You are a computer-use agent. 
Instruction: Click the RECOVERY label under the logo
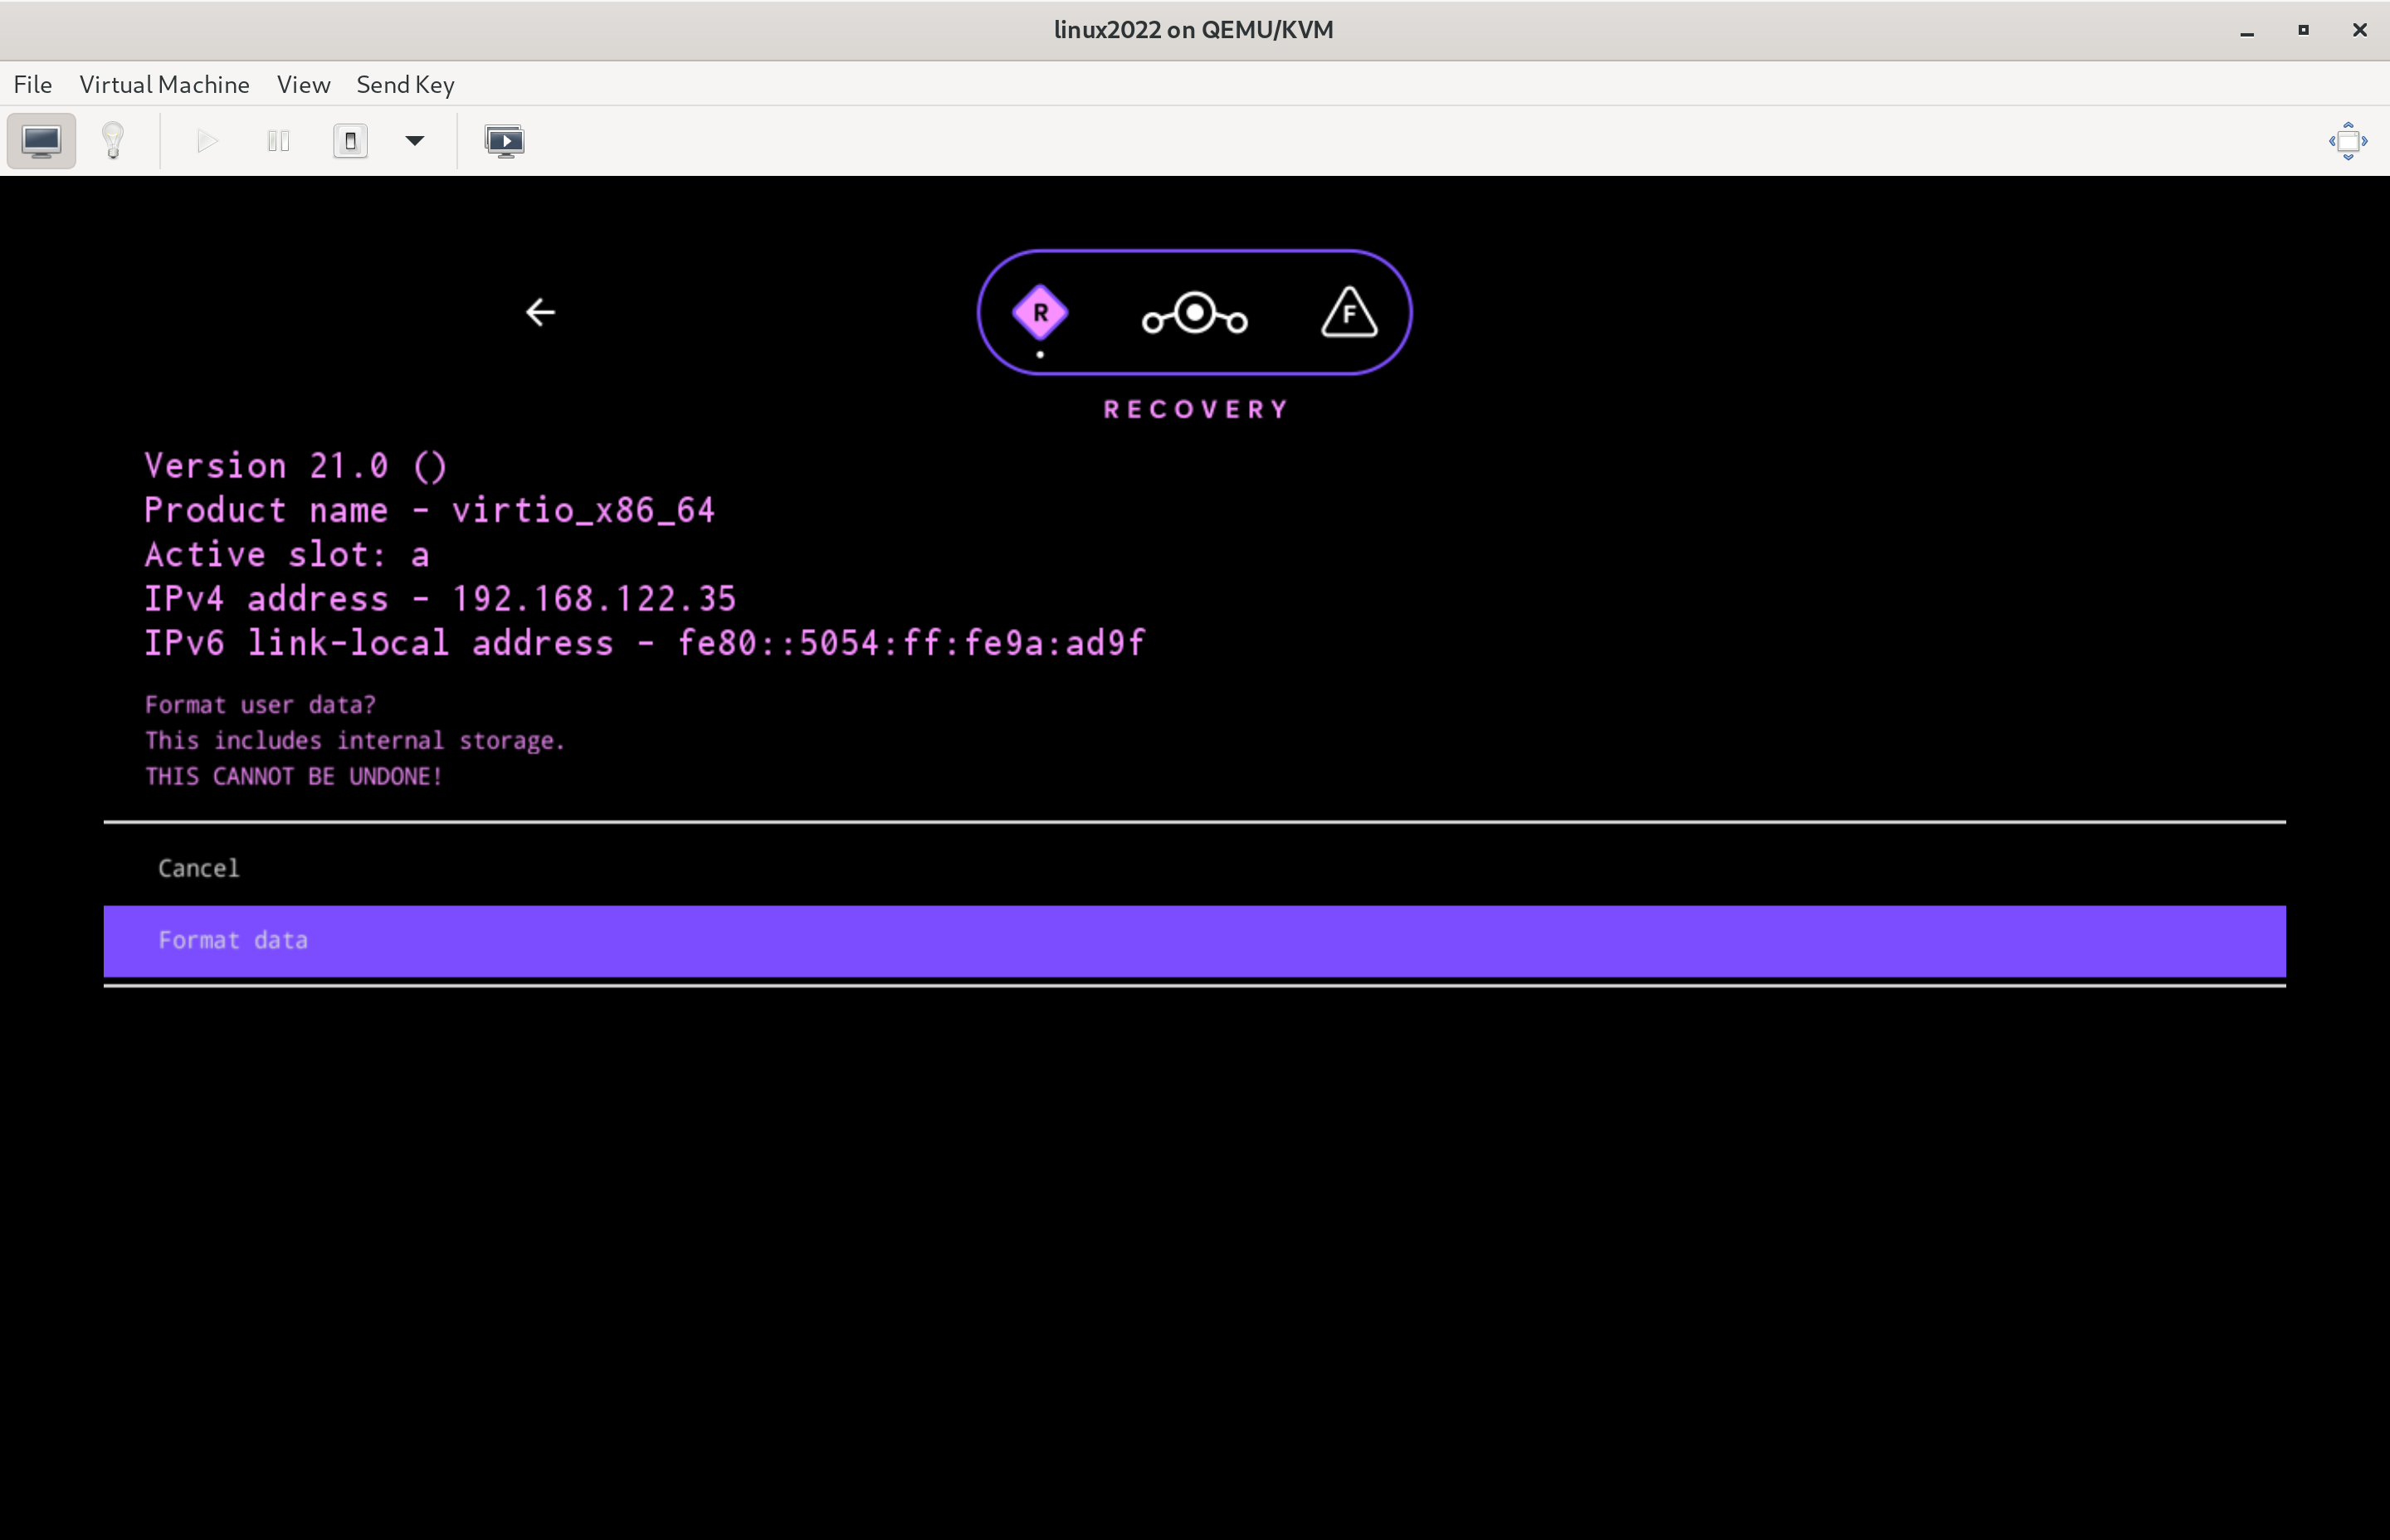point(1196,409)
